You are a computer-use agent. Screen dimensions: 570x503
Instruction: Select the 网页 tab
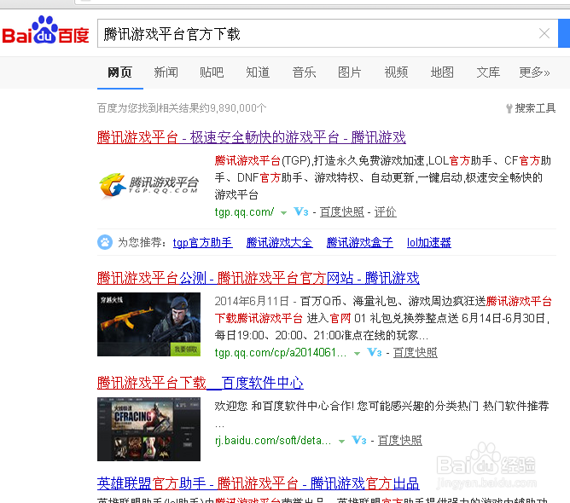coord(120,72)
